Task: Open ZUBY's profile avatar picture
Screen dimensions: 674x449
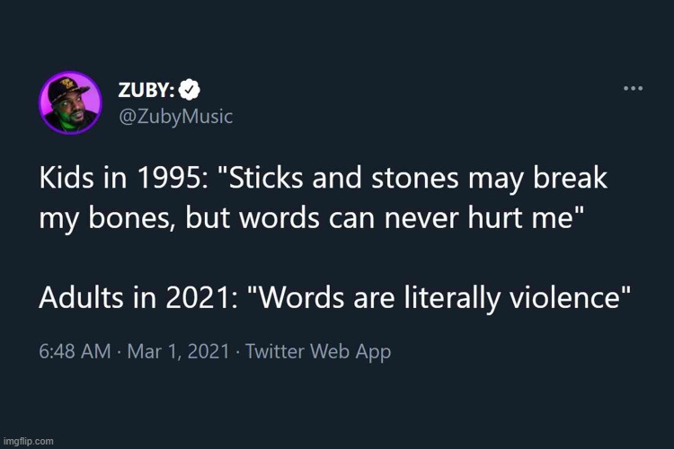Action: pyautogui.click(x=70, y=102)
